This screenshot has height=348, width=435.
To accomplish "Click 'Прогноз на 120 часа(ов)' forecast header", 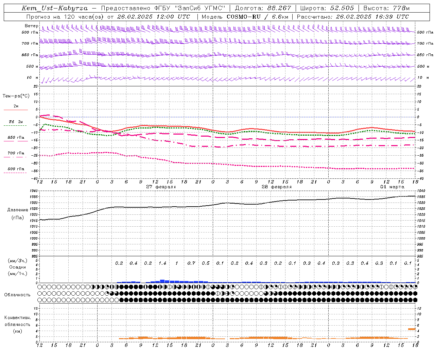I will [65, 17].
